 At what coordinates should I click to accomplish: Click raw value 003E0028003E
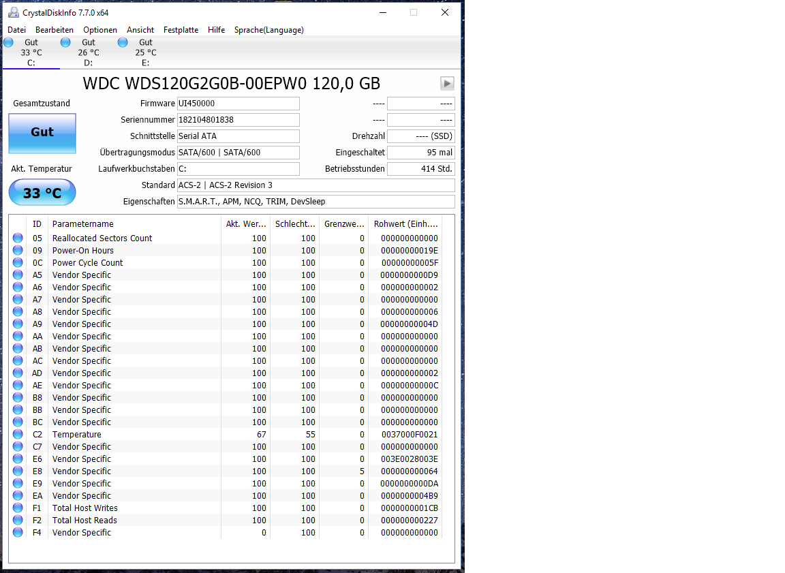pos(410,459)
